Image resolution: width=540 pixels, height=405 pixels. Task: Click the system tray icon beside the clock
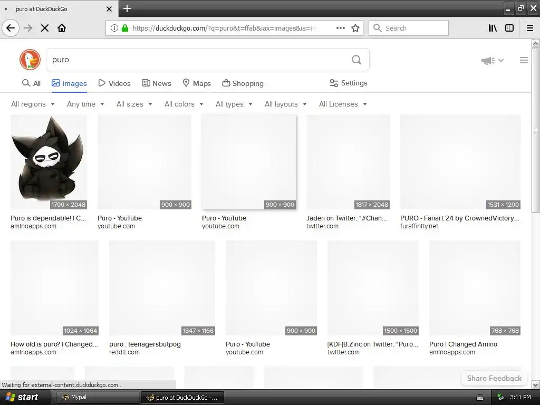coord(500,397)
